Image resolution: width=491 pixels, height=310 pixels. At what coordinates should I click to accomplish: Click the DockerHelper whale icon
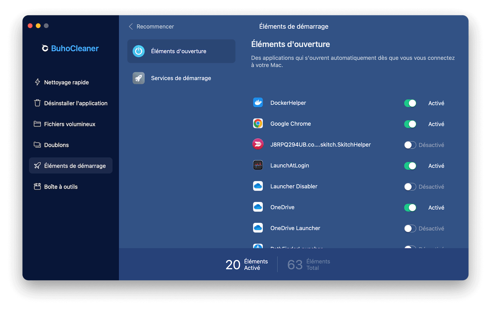[x=258, y=103]
